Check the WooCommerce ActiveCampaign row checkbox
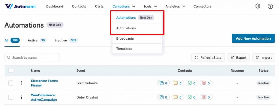The height and width of the screenshot is (106, 279). click(11, 97)
